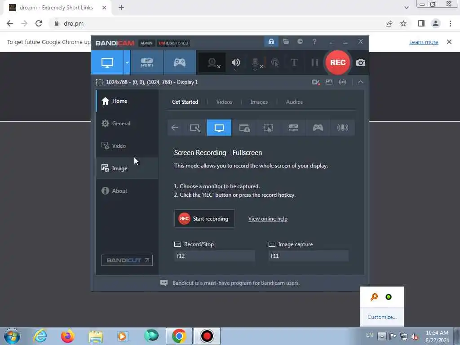Click the Start recording button
Viewport: 460px width, 345px height.
[x=204, y=219]
